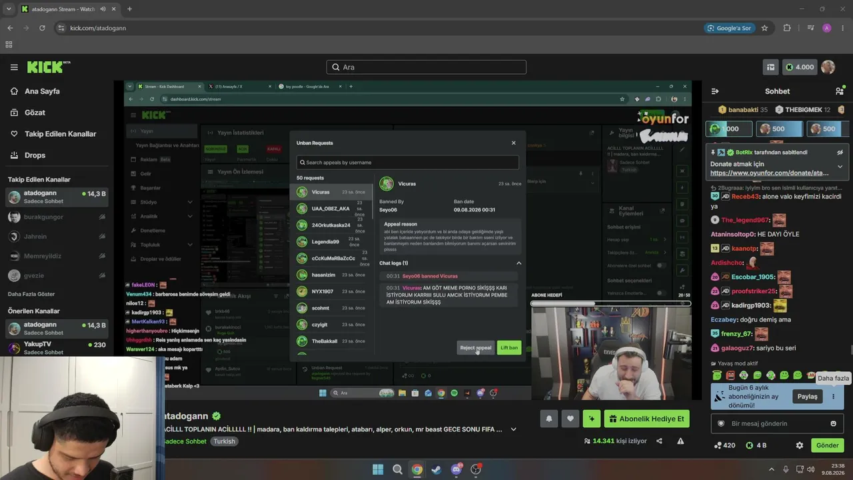The image size is (853, 480).
Task: Open YakupTV recommended channel
Action: tap(57, 347)
